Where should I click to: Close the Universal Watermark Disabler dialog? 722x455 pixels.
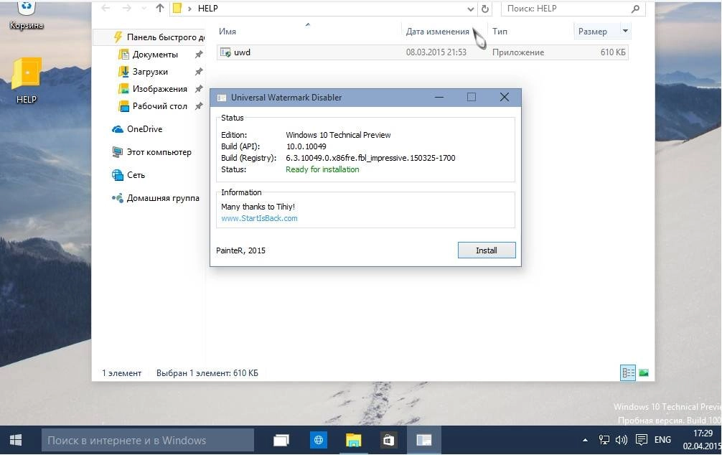(505, 97)
